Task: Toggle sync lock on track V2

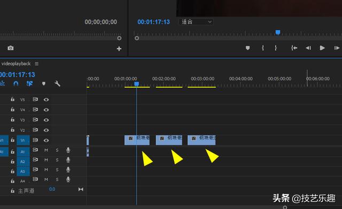Action: [35, 130]
